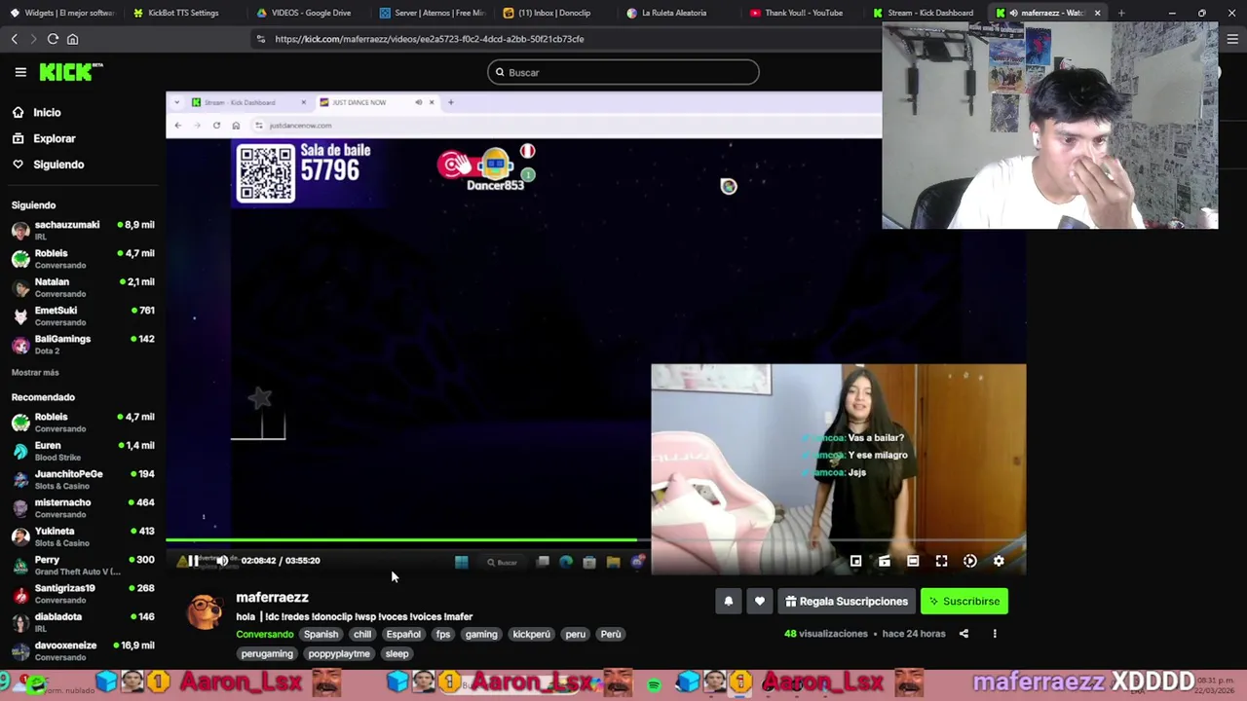Image resolution: width=1247 pixels, height=701 pixels.
Task: Open Euren channel in Recomendado
Action: click(x=83, y=451)
